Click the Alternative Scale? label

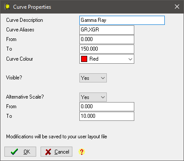pos(25,97)
